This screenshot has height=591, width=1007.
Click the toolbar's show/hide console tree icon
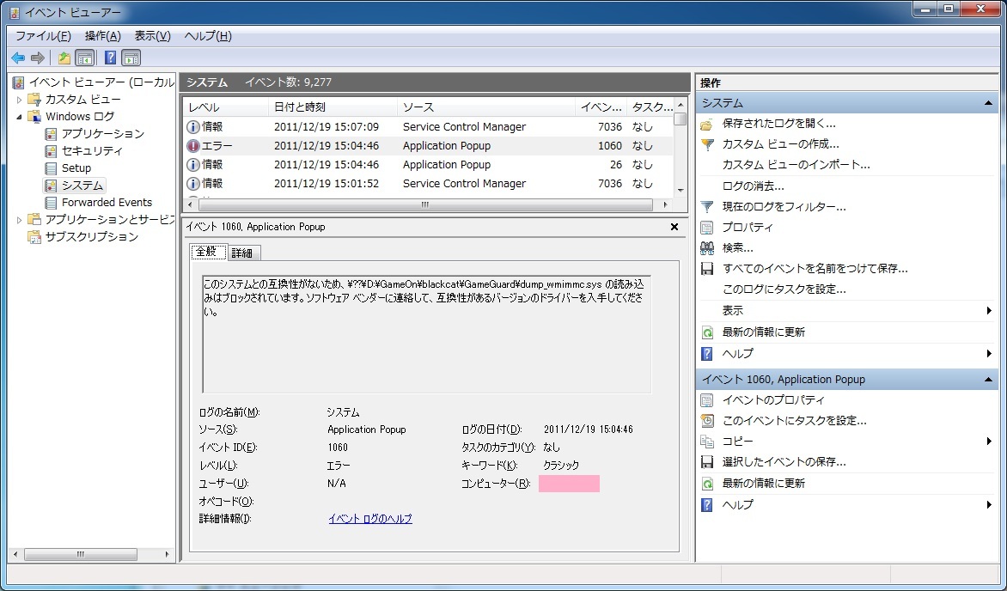click(85, 58)
